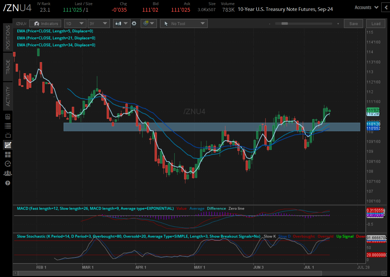Select the chart grid sidebar icon

8,145
